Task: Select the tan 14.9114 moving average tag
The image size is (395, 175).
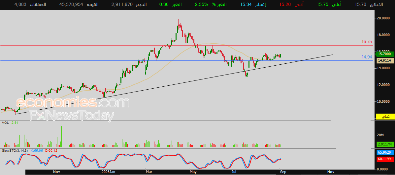Action: coord(385,60)
